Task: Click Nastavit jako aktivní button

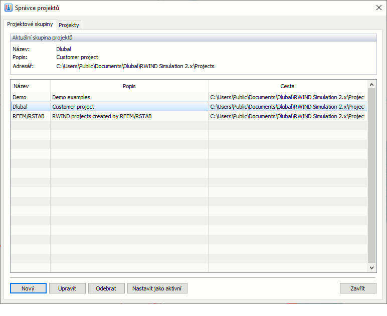Action: point(157,288)
